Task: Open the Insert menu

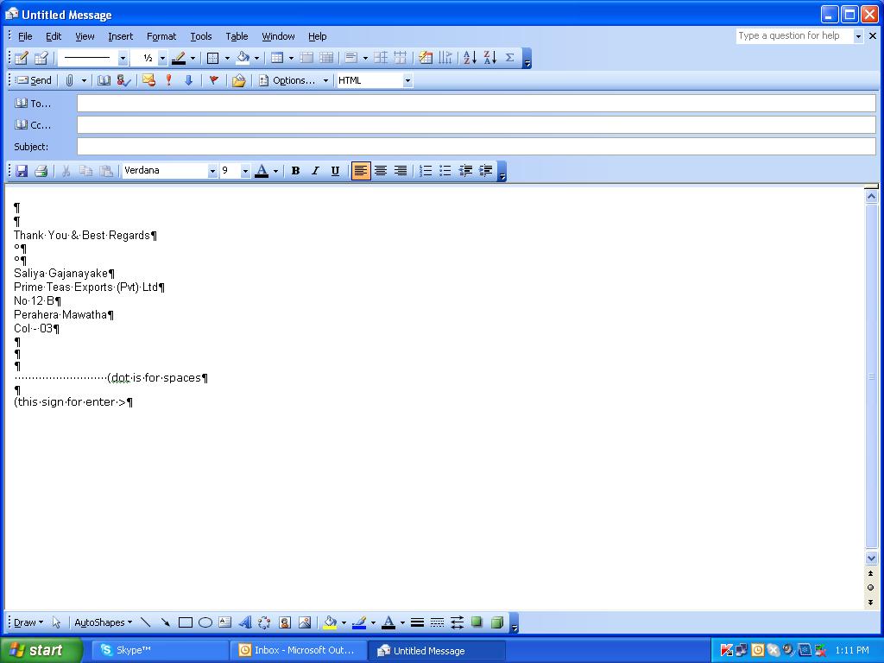Action: 121,36
